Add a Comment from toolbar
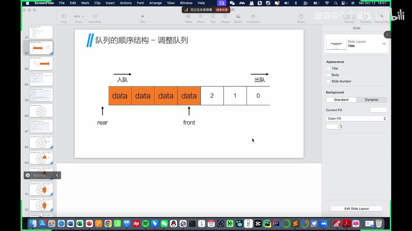Viewport: 412px width, 231px height. [253, 19]
